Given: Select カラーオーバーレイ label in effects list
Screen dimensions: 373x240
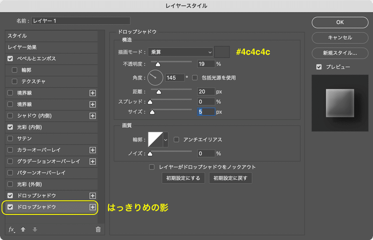Looking at the screenshot, I should click(x=39, y=150).
